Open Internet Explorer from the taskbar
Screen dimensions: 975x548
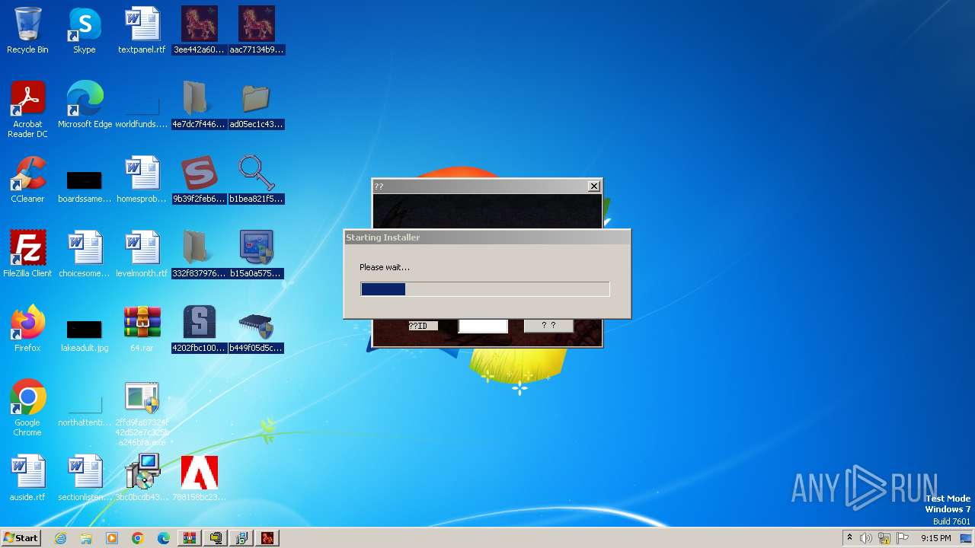(x=60, y=538)
